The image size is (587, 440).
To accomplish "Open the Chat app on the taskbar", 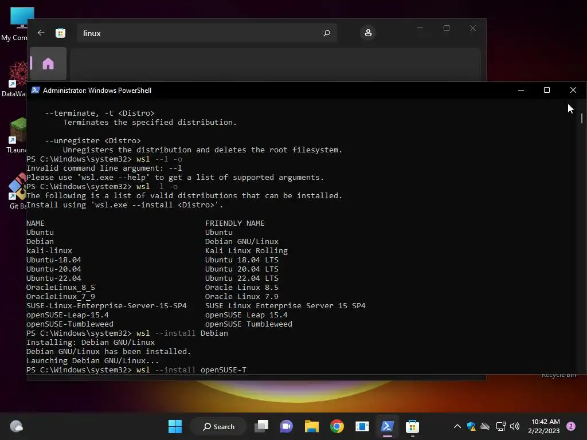I will click(287, 426).
